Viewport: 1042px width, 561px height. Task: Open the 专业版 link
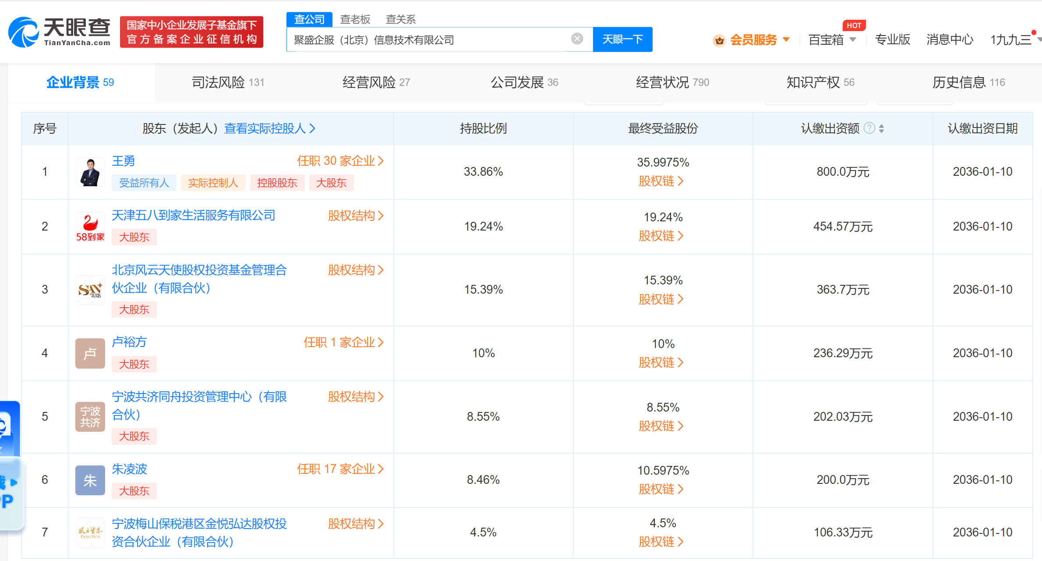(892, 40)
